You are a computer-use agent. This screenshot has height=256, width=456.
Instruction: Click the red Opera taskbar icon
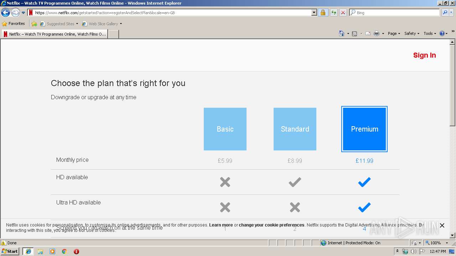click(76, 251)
